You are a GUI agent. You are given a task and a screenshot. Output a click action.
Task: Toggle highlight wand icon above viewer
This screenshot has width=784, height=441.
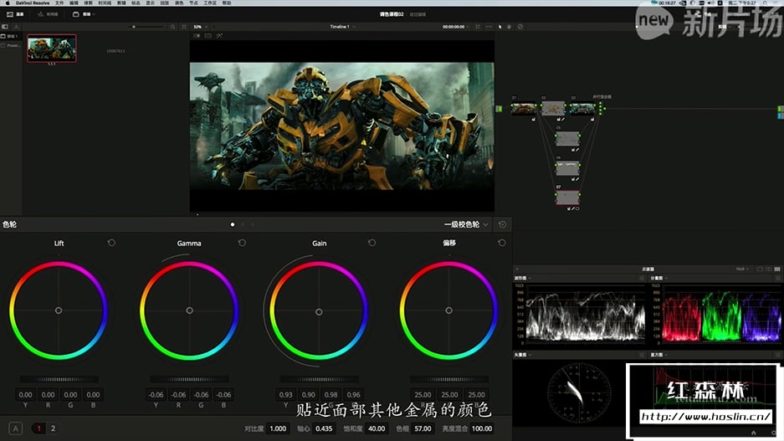pos(219,35)
